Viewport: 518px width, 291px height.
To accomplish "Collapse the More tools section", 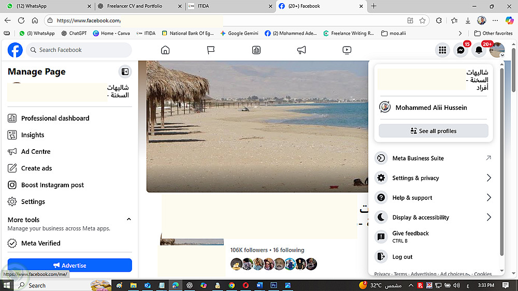I will click(129, 220).
